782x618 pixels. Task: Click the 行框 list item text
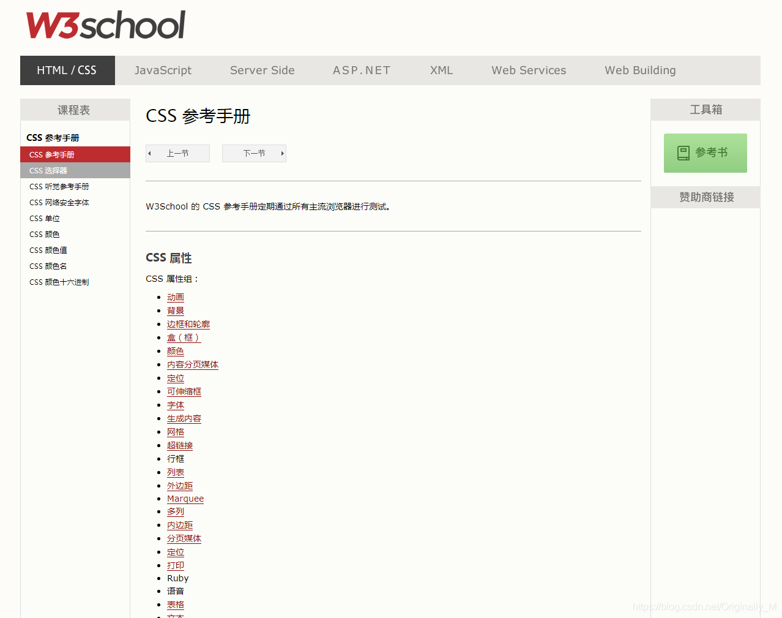point(176,459)
